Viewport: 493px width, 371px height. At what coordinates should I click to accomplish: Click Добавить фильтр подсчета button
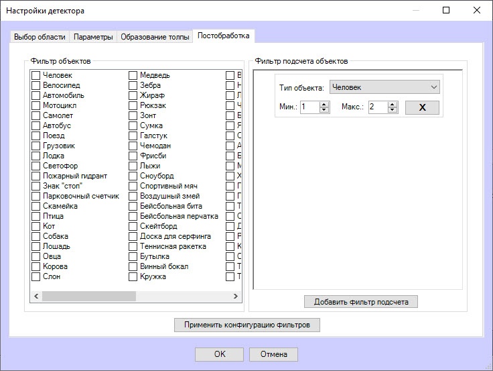[x=361, y=302]
